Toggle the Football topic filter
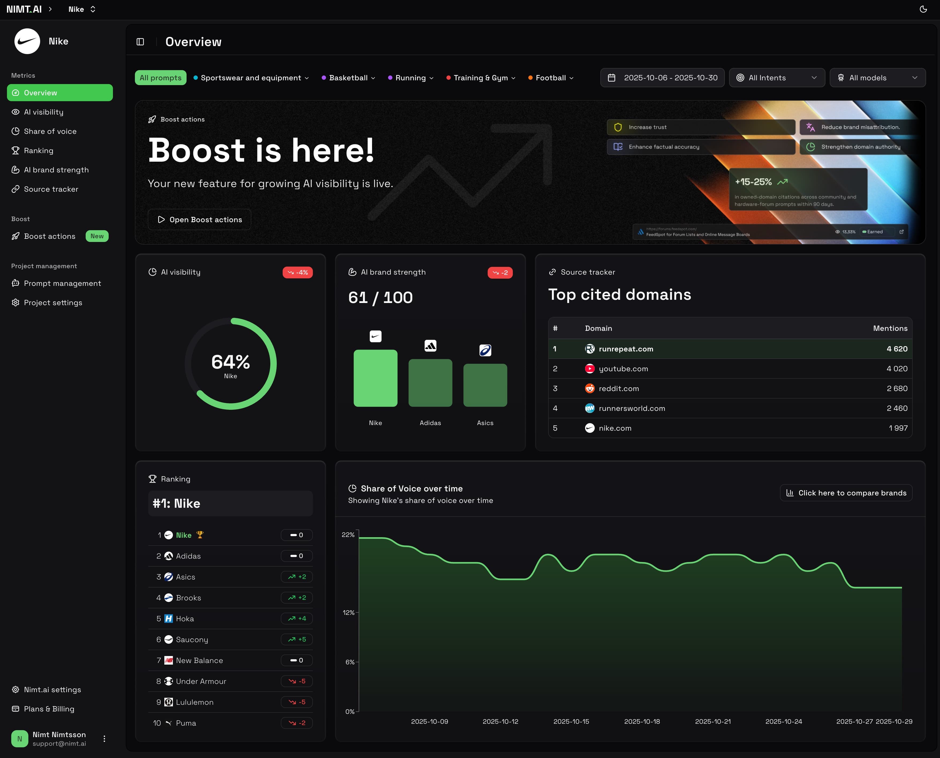This screenshot has height=758, width=940. 551,78
